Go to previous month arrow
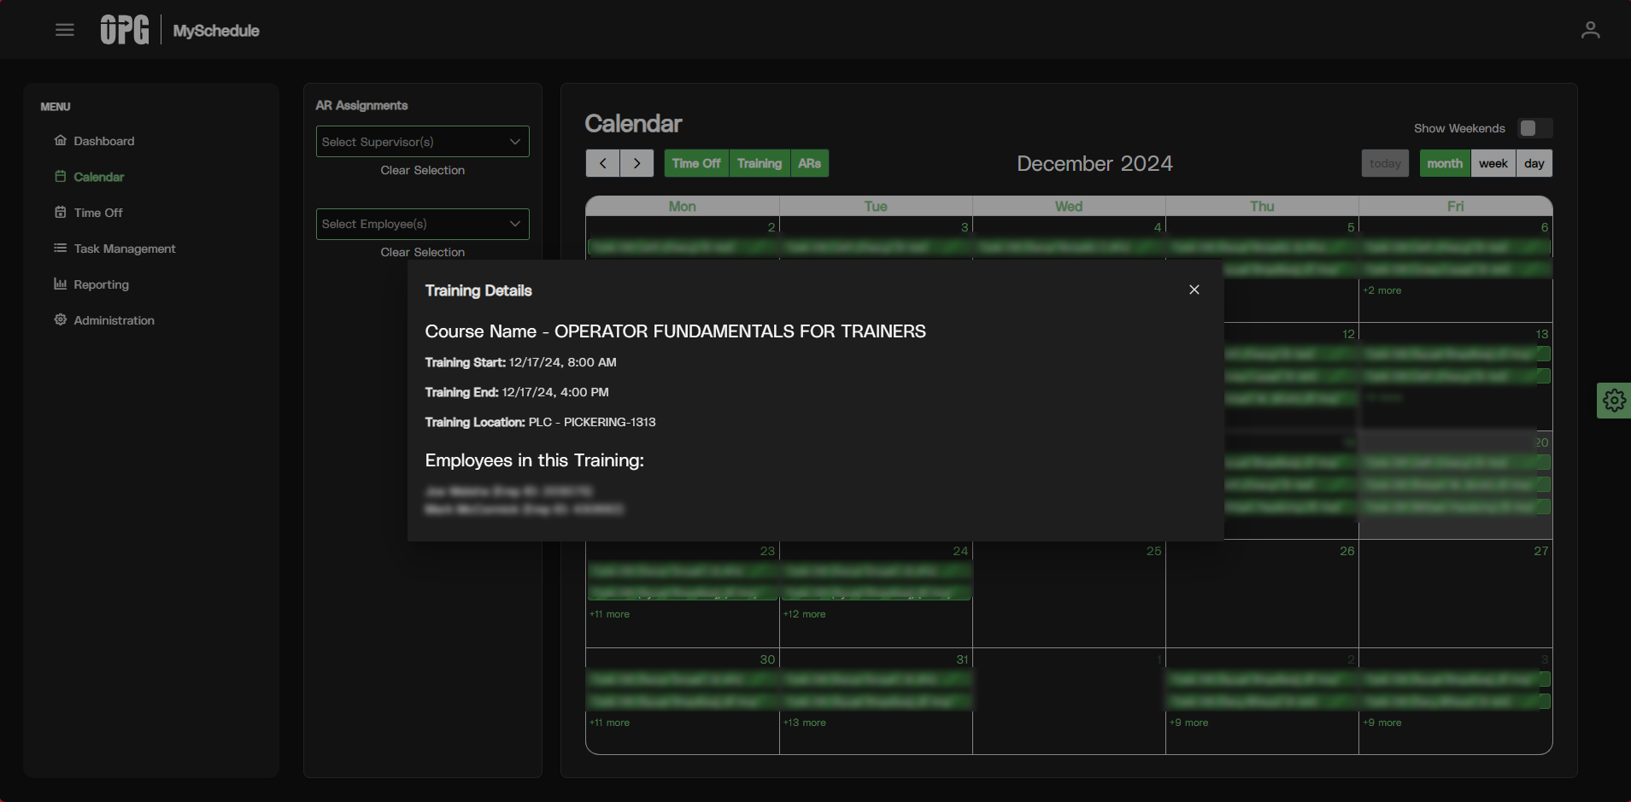Image resolution: width=1631 pixels, height=802 pixels. point(603,163)
